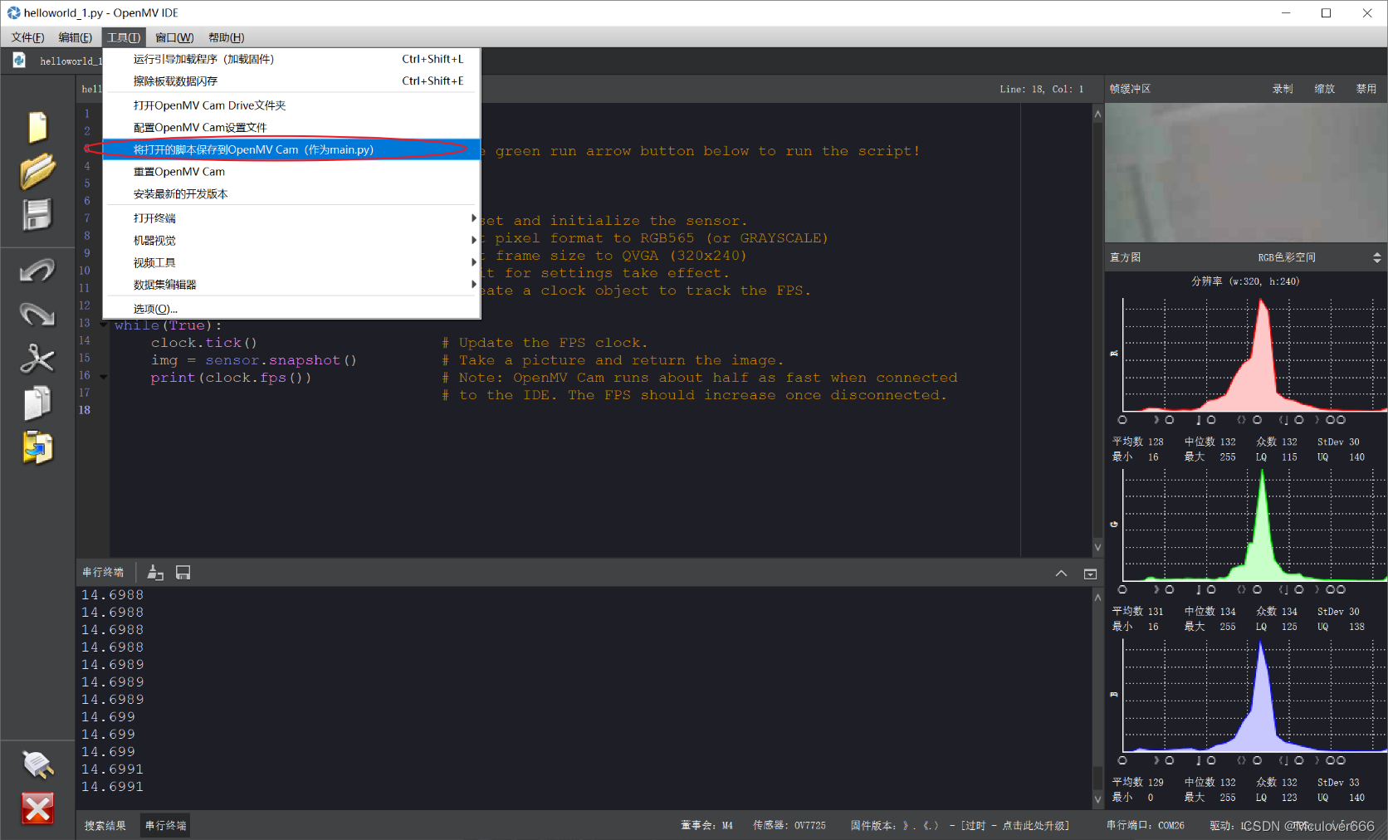Screen dimensions: 1388x840
Task: Click the 缩放 zoom button
Action: tap(1325, 89)
